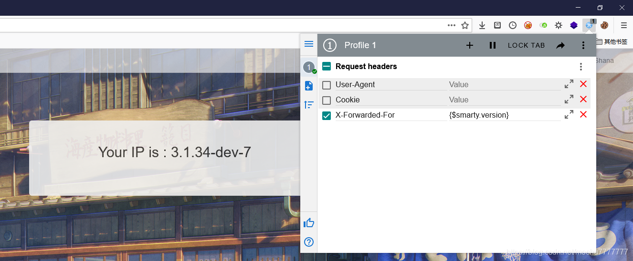Expand Cookie value editor
Image resolution: width=633 pixels, height=261 pixels.
click(569, 99)
